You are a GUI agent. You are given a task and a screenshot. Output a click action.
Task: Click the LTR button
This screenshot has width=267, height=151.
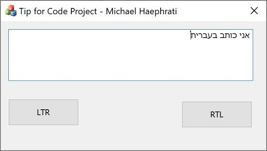43,112
